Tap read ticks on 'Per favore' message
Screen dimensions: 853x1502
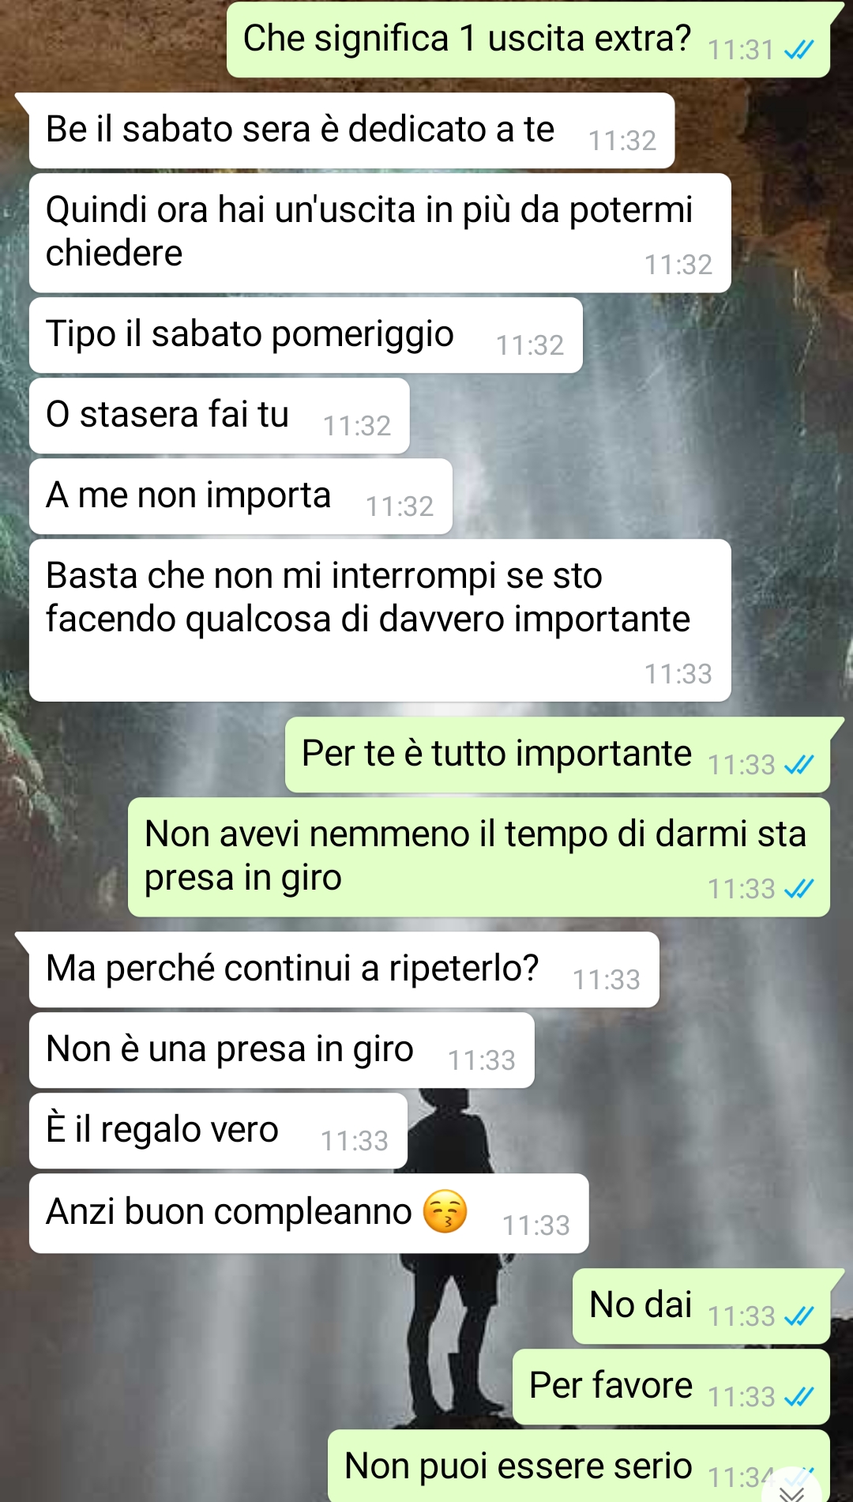pos(799,1397)
